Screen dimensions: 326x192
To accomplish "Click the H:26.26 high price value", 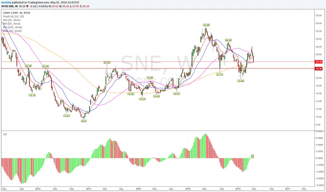I will click(x=64, y=6).
